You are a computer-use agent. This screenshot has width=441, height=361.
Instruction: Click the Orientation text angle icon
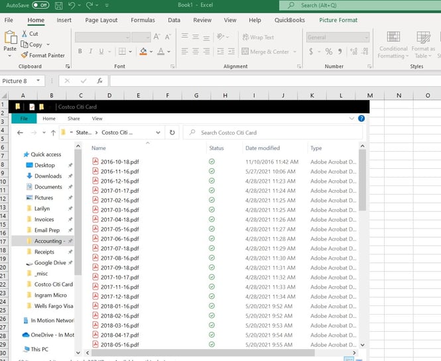(x=221, y=37)
